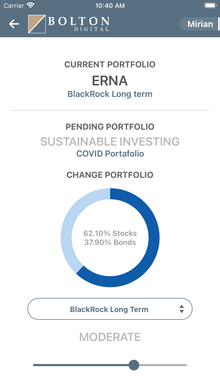The width and height of the screenshot is (220, 391).
Task: Expand the BlackRock Long Term dropdown
Action: 109,309
